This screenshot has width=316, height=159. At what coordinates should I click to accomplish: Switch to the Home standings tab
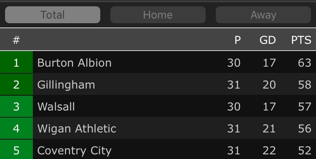pos(158,15)
